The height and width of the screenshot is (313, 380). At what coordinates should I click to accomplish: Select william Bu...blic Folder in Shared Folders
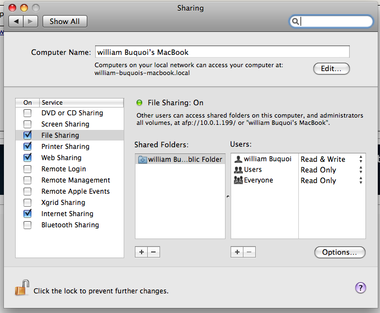180,159
